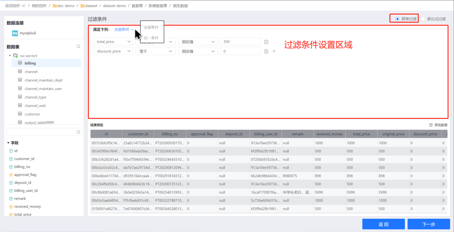454x232 pixels.
Task: Delete the total_price filter row with trash icon
Action: 266,42
